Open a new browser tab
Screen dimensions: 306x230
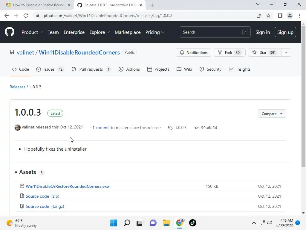[x=152, y=5]
